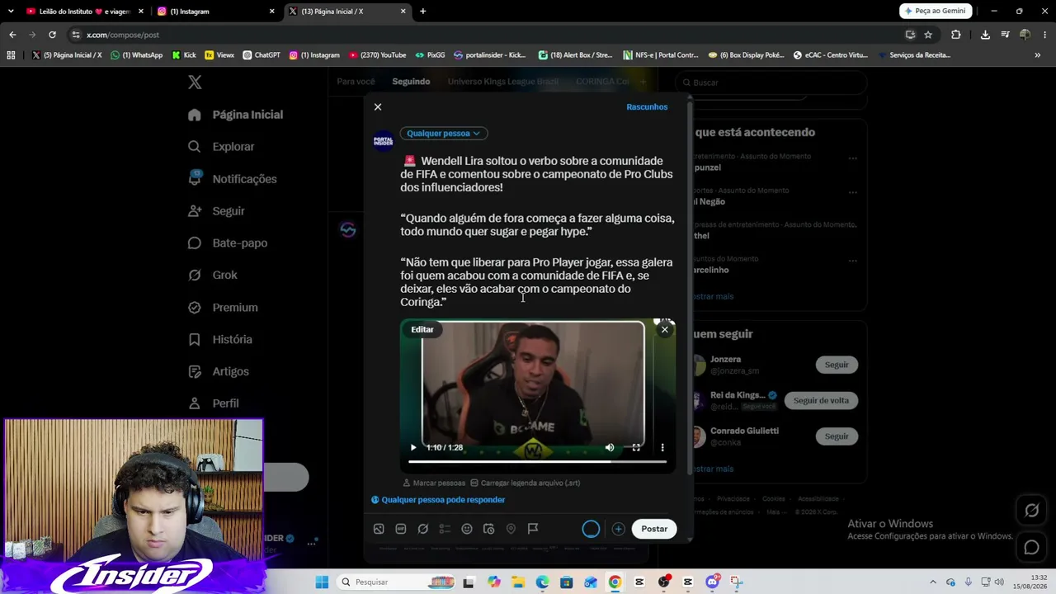Open Discord from the taskbar
1056x594 pixels.
tap(713, 582)
